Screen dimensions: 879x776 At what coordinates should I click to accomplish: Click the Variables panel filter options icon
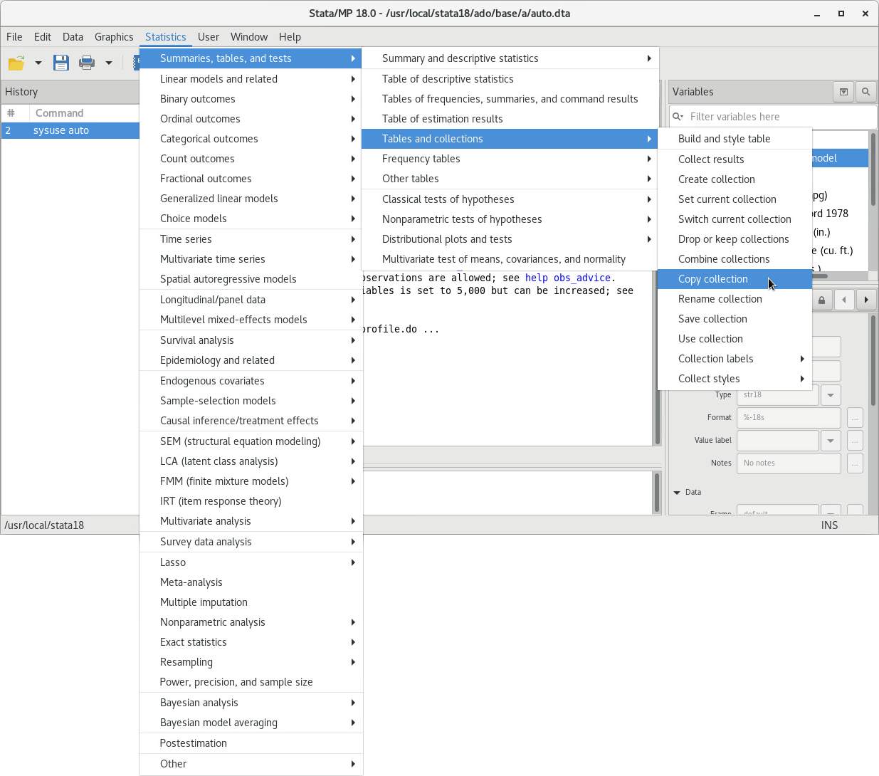click(x=843, y=92)
